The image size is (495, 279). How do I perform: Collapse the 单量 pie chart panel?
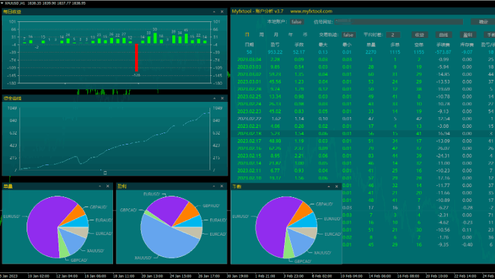99,186
